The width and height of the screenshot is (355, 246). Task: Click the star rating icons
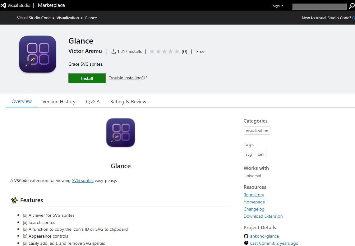[x=164, y=51]
